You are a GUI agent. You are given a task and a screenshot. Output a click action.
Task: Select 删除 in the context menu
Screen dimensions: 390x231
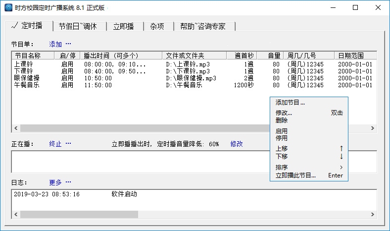pyautogui.click(x=282, y=120)
